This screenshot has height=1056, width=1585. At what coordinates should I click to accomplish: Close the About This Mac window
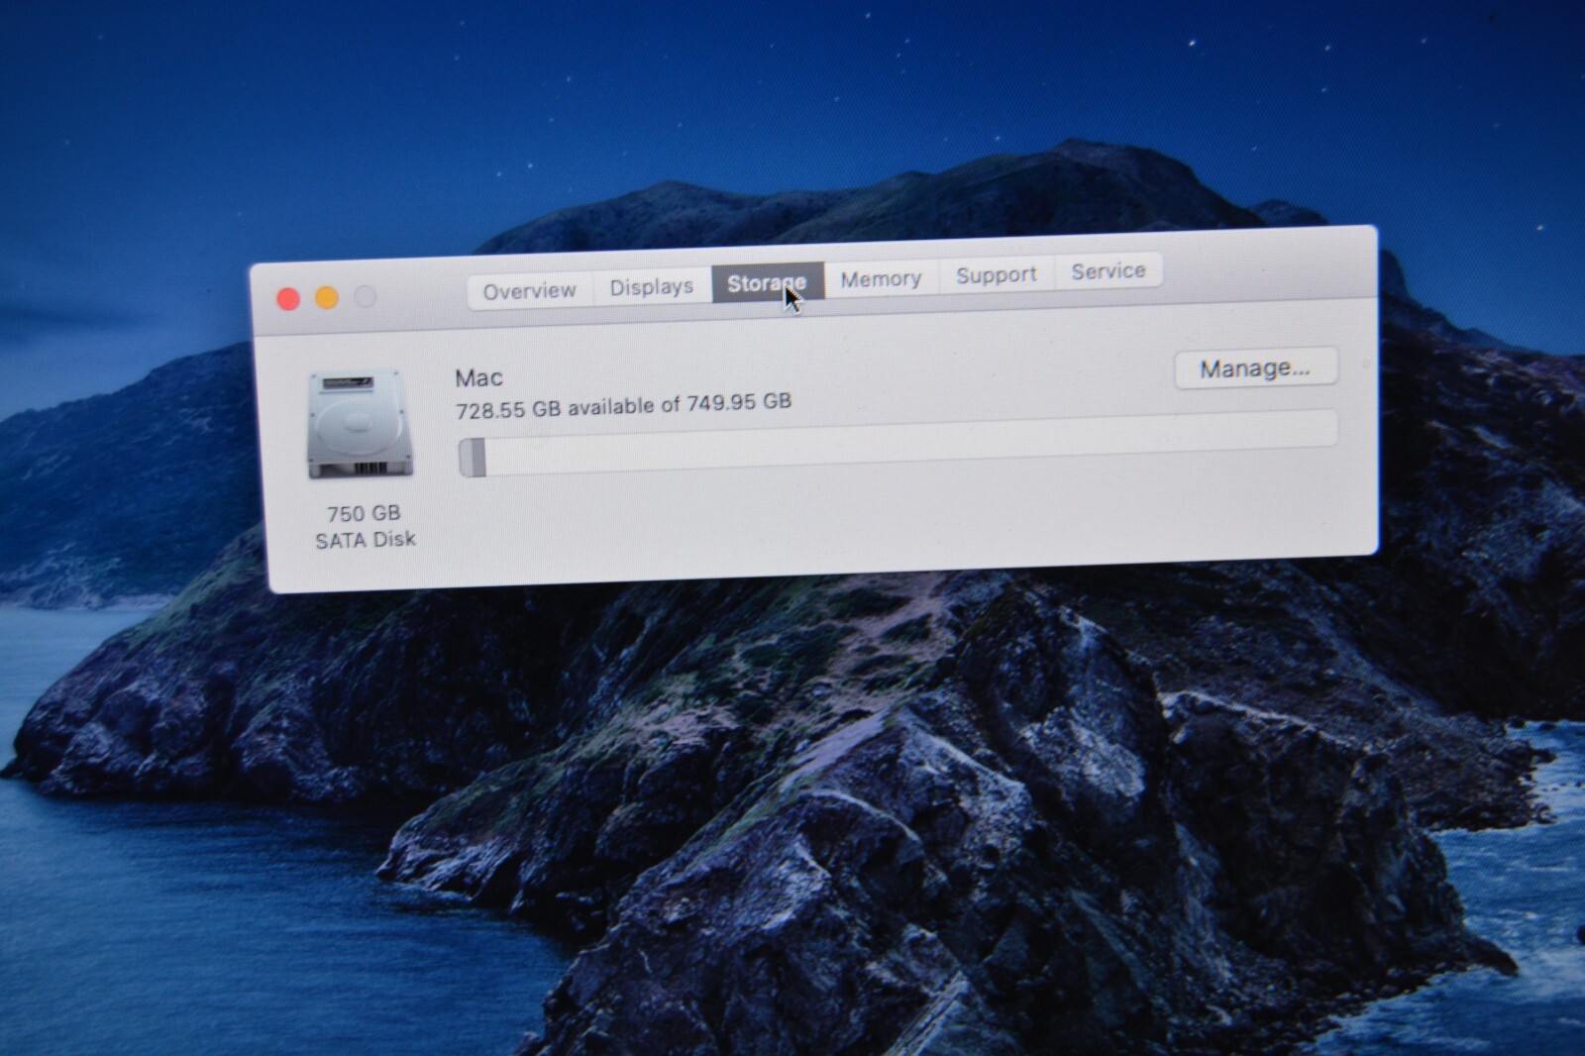tap(288, 299)
